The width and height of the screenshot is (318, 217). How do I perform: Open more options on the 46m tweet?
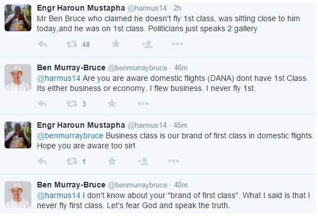pyautogui.click(x=144, y=103)
